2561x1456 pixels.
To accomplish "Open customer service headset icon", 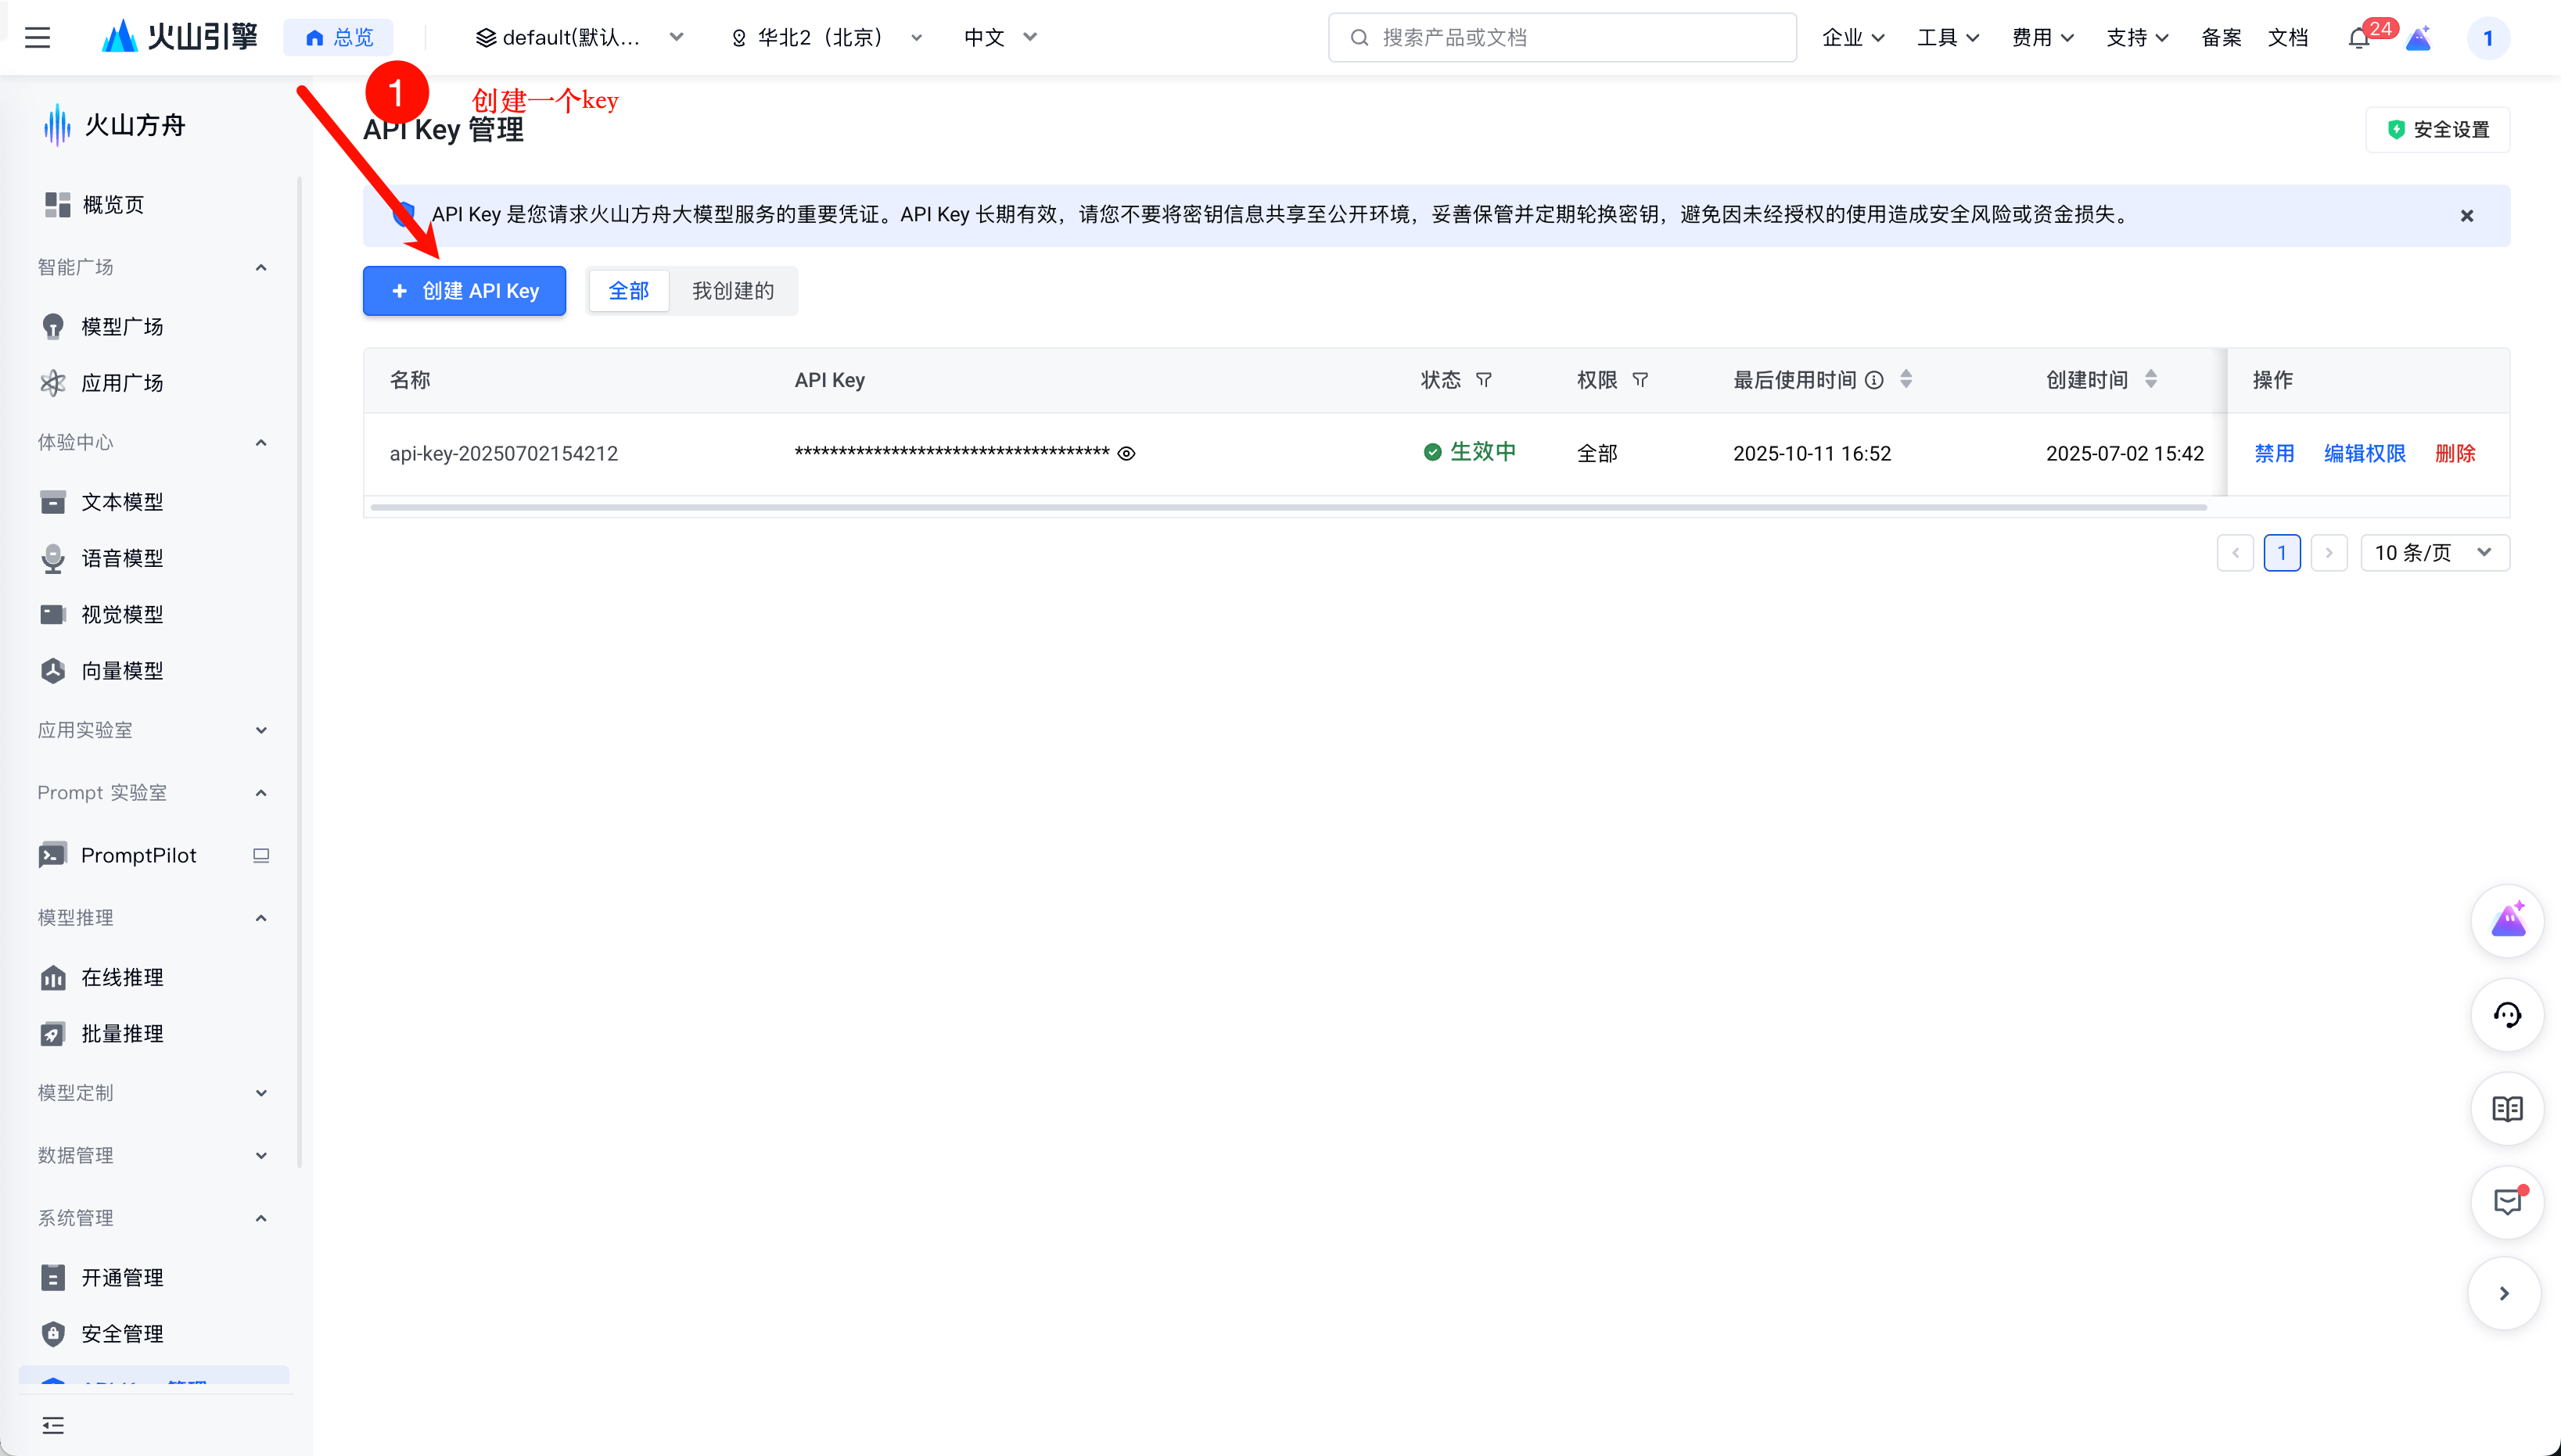I will (x=2507, y=1015).
